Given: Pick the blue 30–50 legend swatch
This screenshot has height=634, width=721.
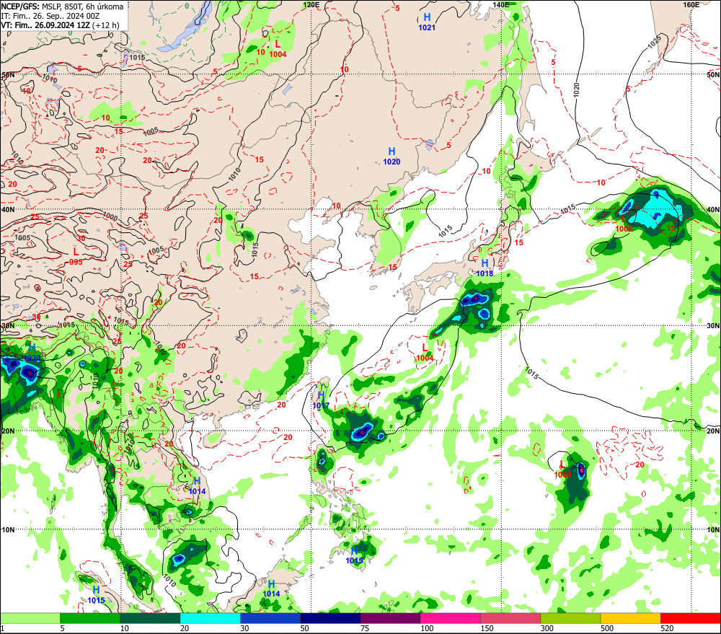Looking at the screenshot, I should click(x=270, y=618).
